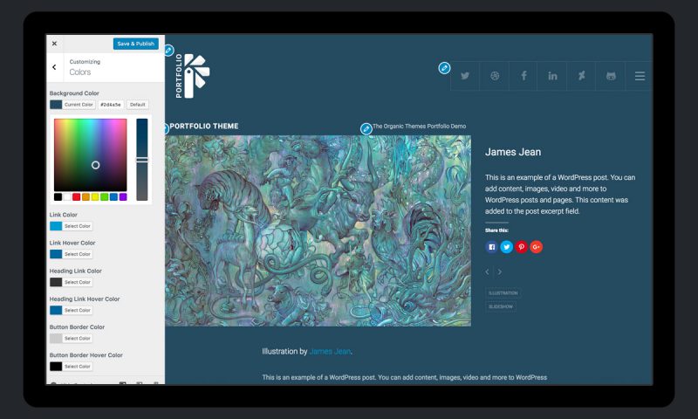Image resolution: width=698 pixels, height=419 pixels.
Task: Open Heading Link Hover Color Select Color picker
Action: (x=72, y=311)
